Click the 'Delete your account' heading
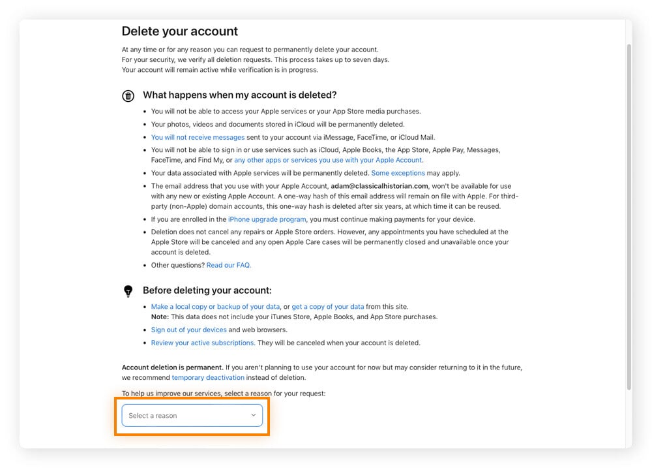The width and height of the screenshot is (652, 468). [180, 31]
